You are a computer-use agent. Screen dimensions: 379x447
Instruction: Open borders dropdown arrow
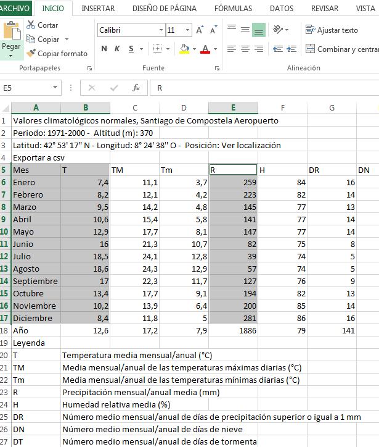tap(168, 49)
